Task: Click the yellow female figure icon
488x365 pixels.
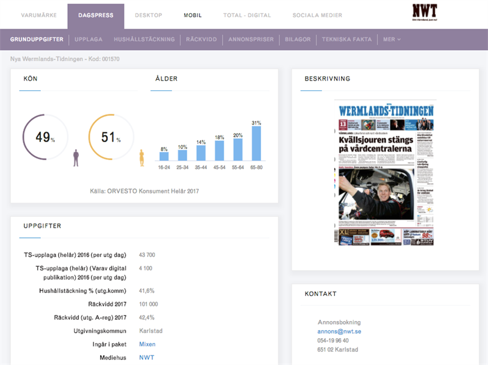Action: 142,158
